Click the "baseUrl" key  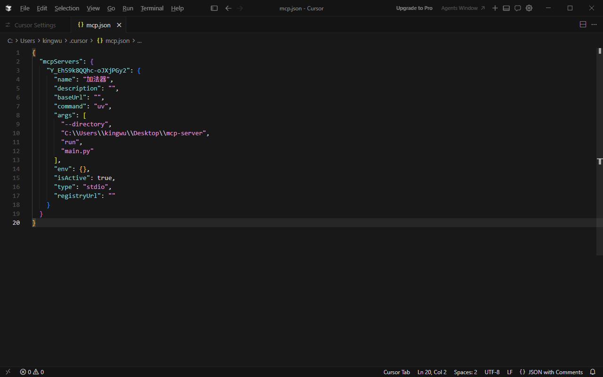click(x=70, y=97)
